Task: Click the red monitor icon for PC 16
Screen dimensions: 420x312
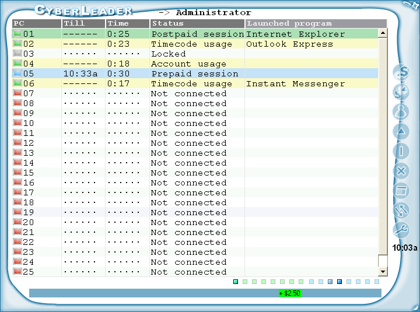Action: 17,182
